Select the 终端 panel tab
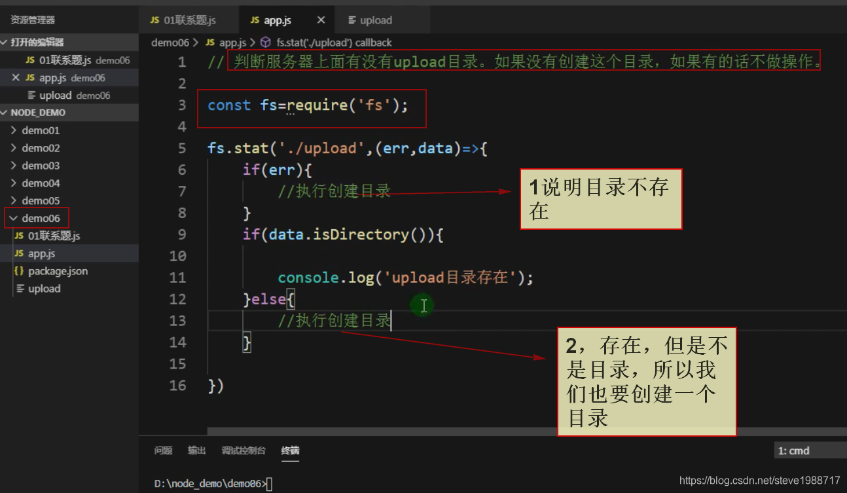 point(290,450)
